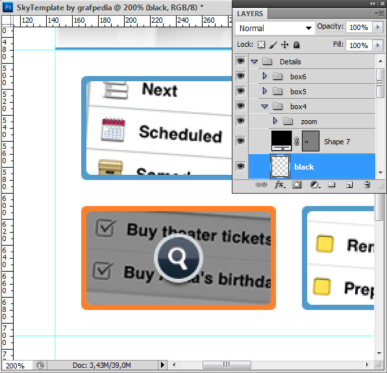
Task: Lock transparent pixels
Action: click(262, 45)
